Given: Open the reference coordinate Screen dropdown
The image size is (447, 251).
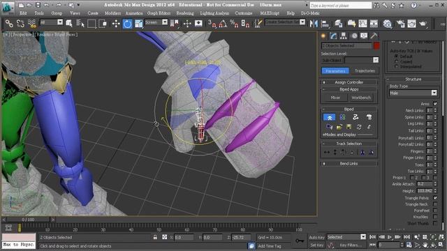Looking at the screenshot, I should pos(156,22).
